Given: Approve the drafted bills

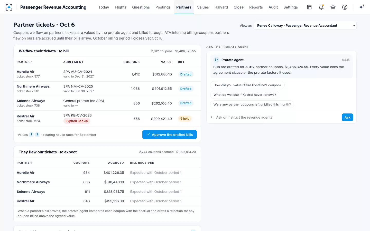Looking at the screenshot, I should (x=170, y=134).
